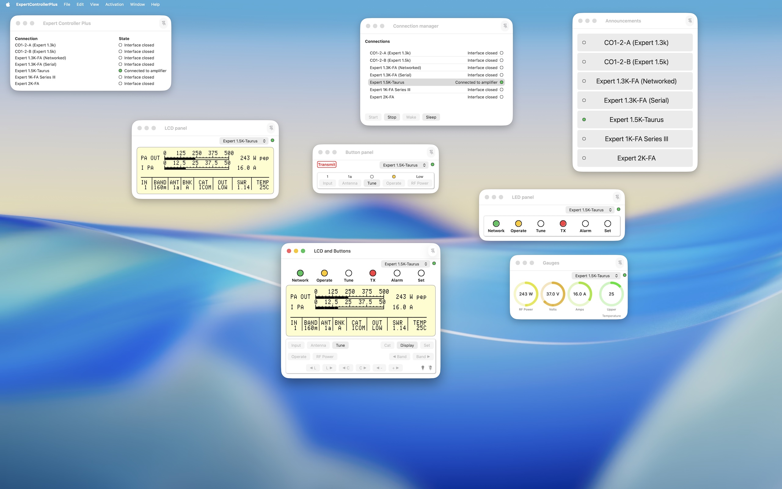782x489 pixels.
Task: Open the Activation menu
Action: pos(114,4)
